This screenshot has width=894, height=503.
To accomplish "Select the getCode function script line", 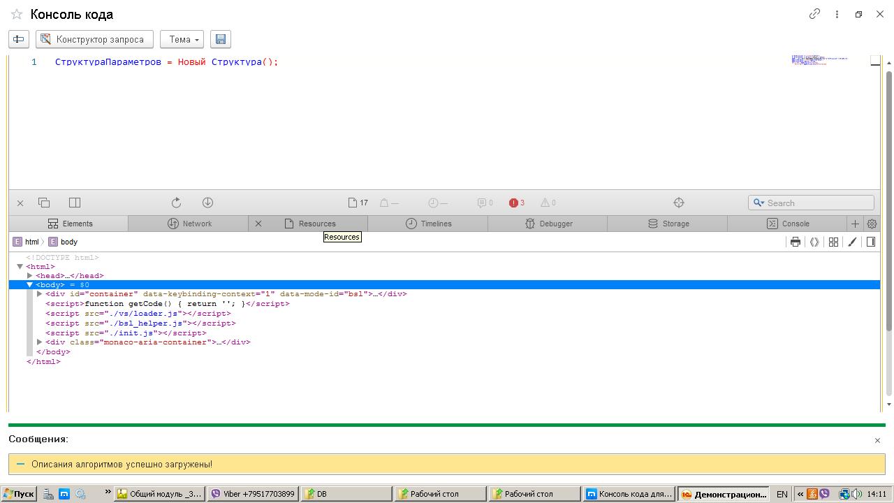I will (167, 304).
